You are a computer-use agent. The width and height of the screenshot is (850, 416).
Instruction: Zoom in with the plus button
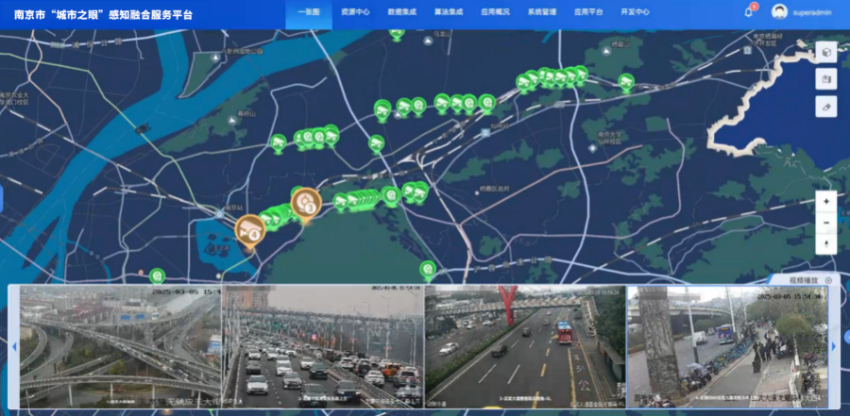(x=826, y=202)
